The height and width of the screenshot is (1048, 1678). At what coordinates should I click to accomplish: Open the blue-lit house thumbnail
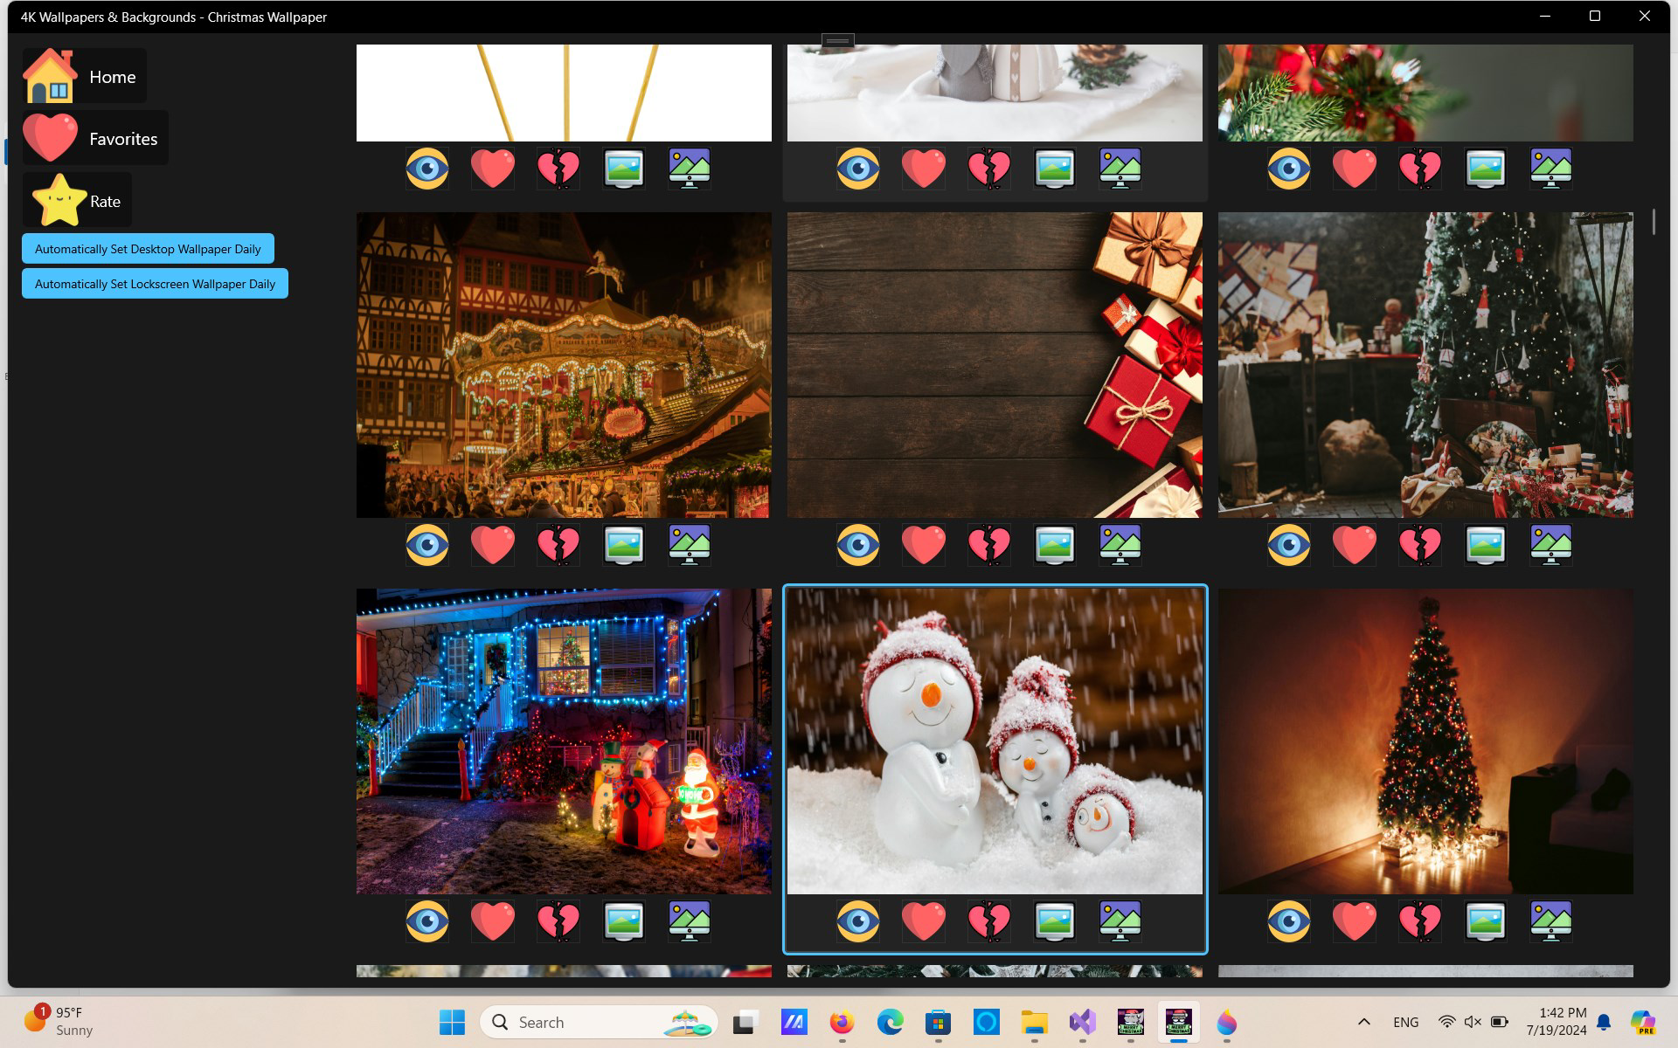coord(564,741)
